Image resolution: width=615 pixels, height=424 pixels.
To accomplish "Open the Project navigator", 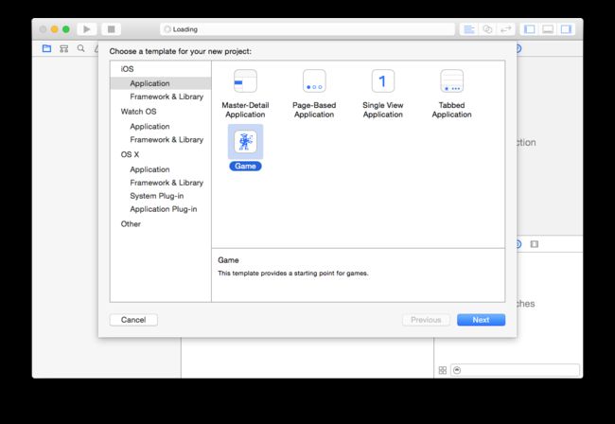I will click(46, 48).
